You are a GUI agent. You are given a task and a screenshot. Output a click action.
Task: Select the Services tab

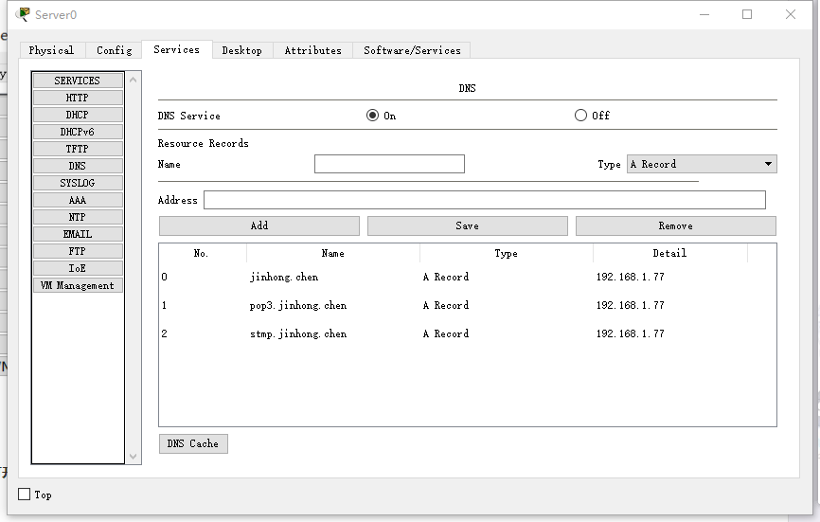(176, 49)
